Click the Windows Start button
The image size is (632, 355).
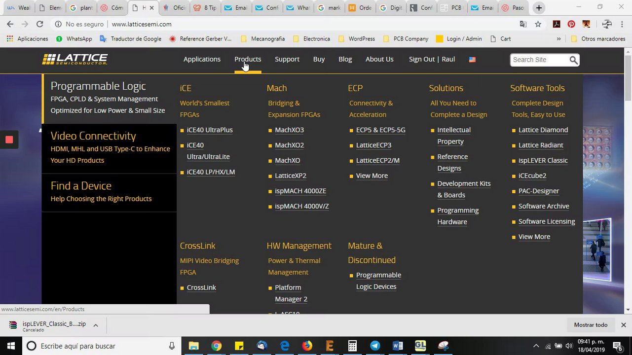11,346
